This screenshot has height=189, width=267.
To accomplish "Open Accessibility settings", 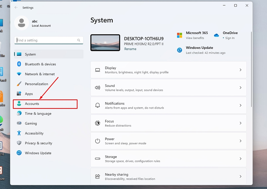I will pyautogui.click(x=49, y=133).
